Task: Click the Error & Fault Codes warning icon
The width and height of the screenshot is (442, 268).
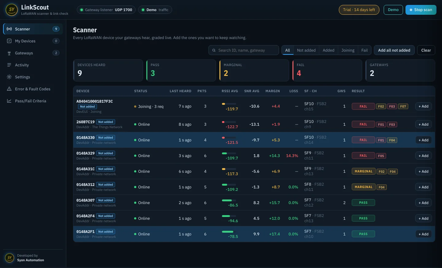Action: pos(9,89)
